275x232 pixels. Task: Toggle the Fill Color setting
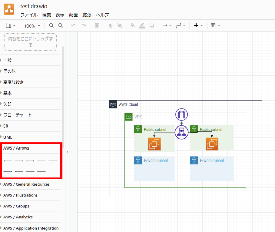pos(132,25)
